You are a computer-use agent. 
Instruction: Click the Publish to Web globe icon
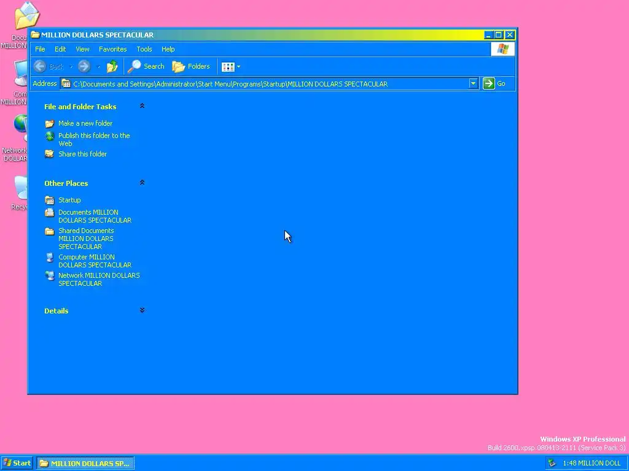coord(49,136)
